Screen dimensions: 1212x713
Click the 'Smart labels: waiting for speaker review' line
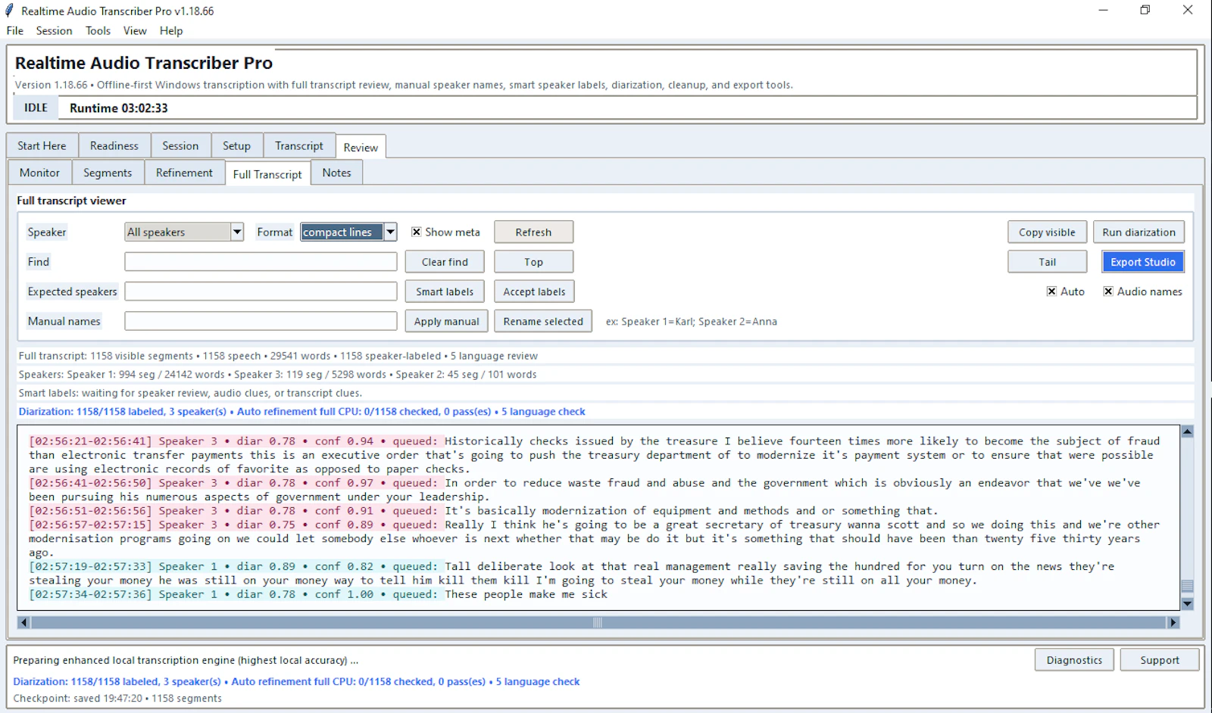[190, 393]
